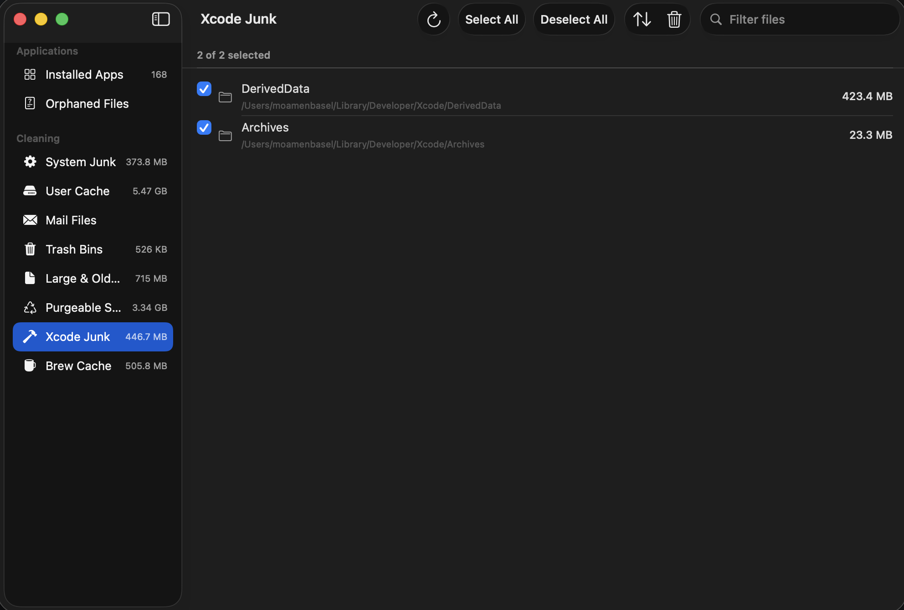
Task: Toggle the sidebar visibility icon
Action: (x=160, y=19)
